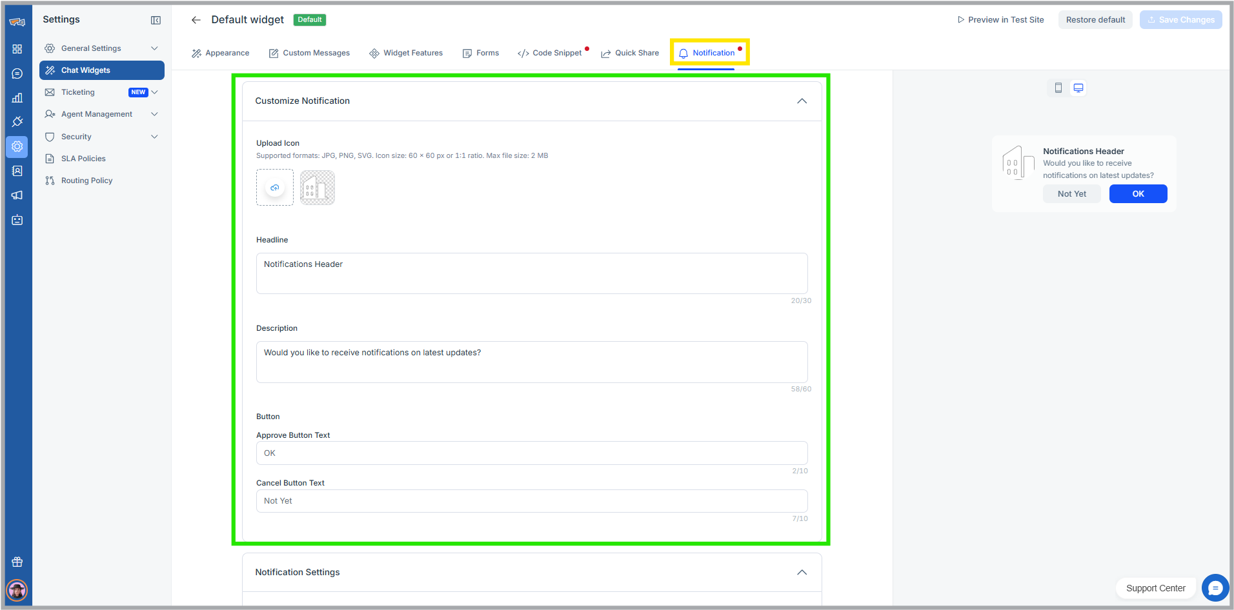Switch to the Widget Features tab
The width and height of the screenshot is (1234, 610).
click(406, 53)
